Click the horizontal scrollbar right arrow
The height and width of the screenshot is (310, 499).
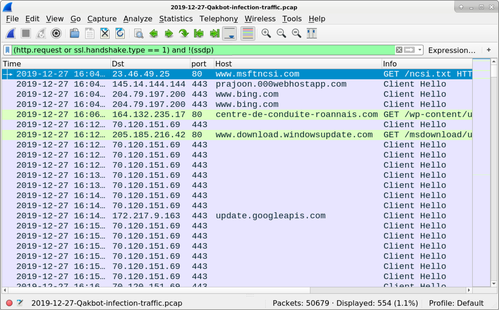(469, 290)
